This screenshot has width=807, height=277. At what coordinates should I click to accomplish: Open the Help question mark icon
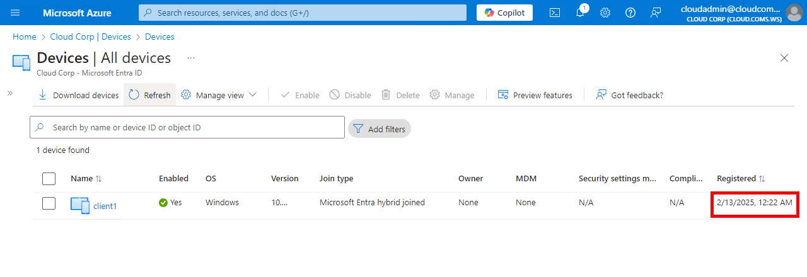point(630,13)
